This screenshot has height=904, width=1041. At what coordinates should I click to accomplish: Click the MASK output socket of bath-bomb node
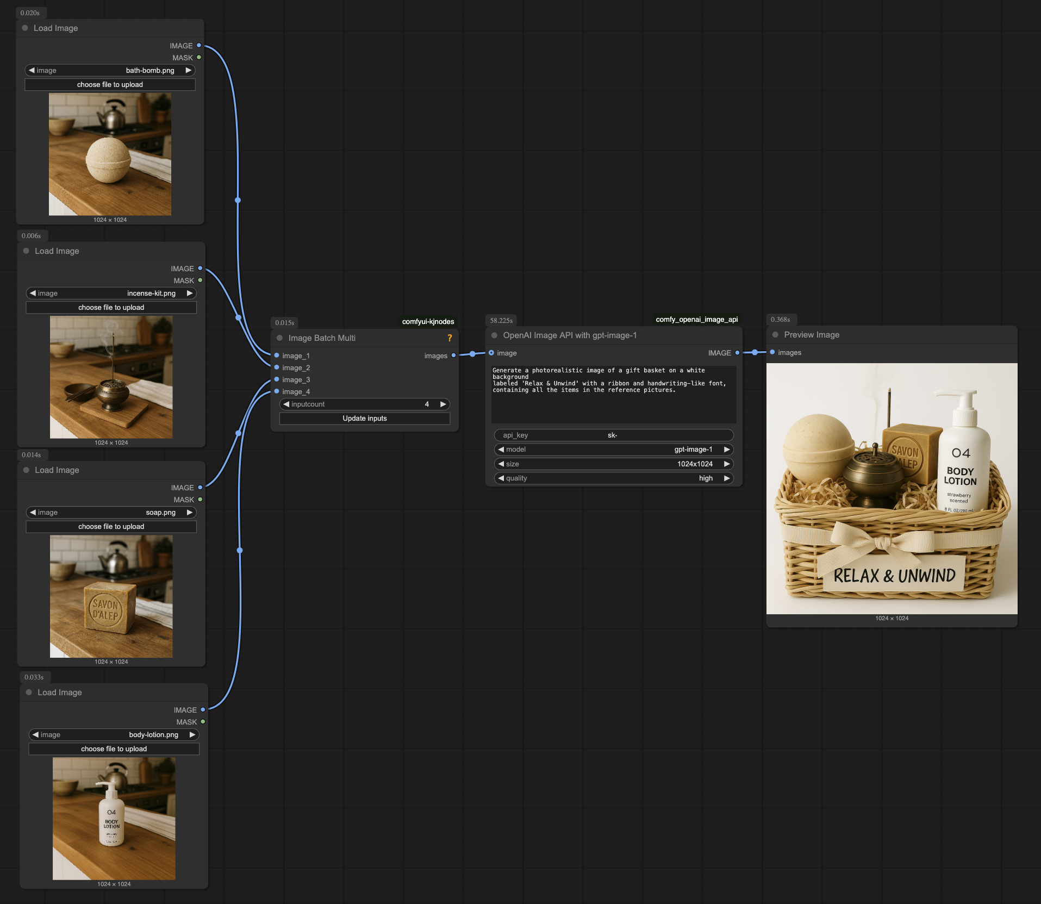pyautogui.click(x=199, y=57)
